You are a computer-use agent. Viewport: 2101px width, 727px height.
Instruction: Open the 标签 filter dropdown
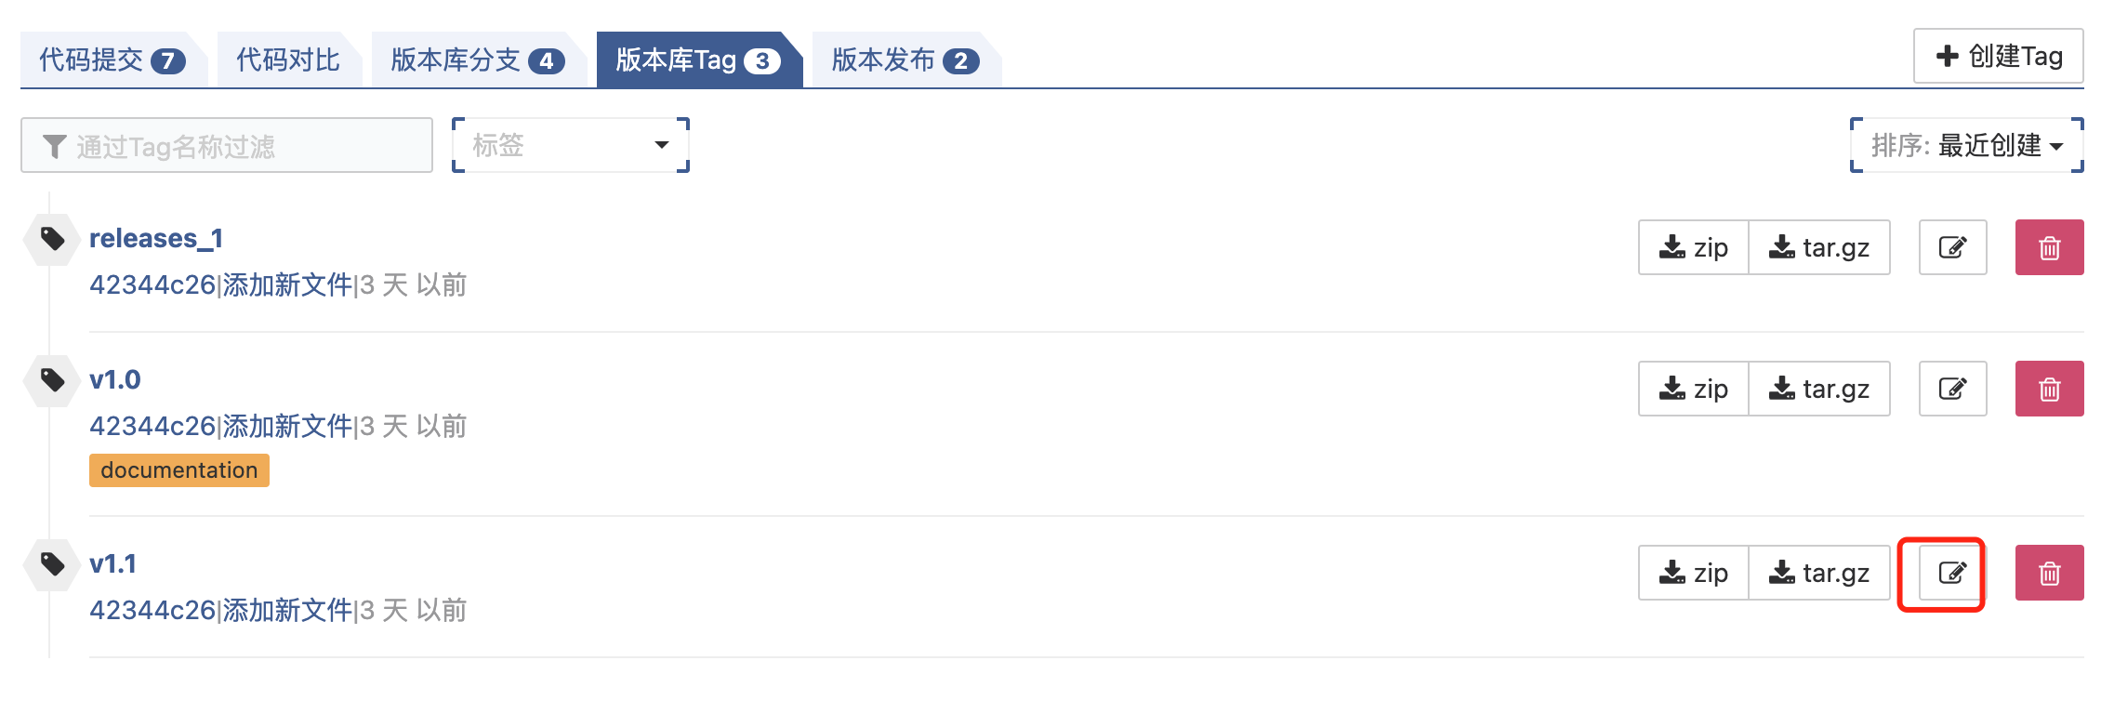pos(570,145)
